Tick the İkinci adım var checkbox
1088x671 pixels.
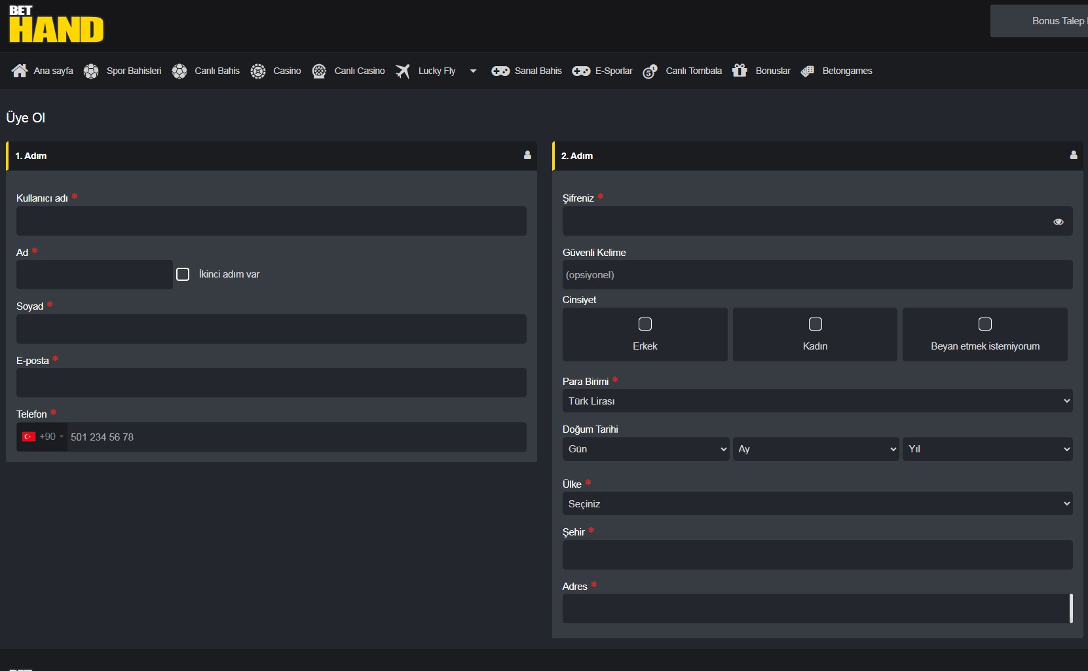point(183,274)
